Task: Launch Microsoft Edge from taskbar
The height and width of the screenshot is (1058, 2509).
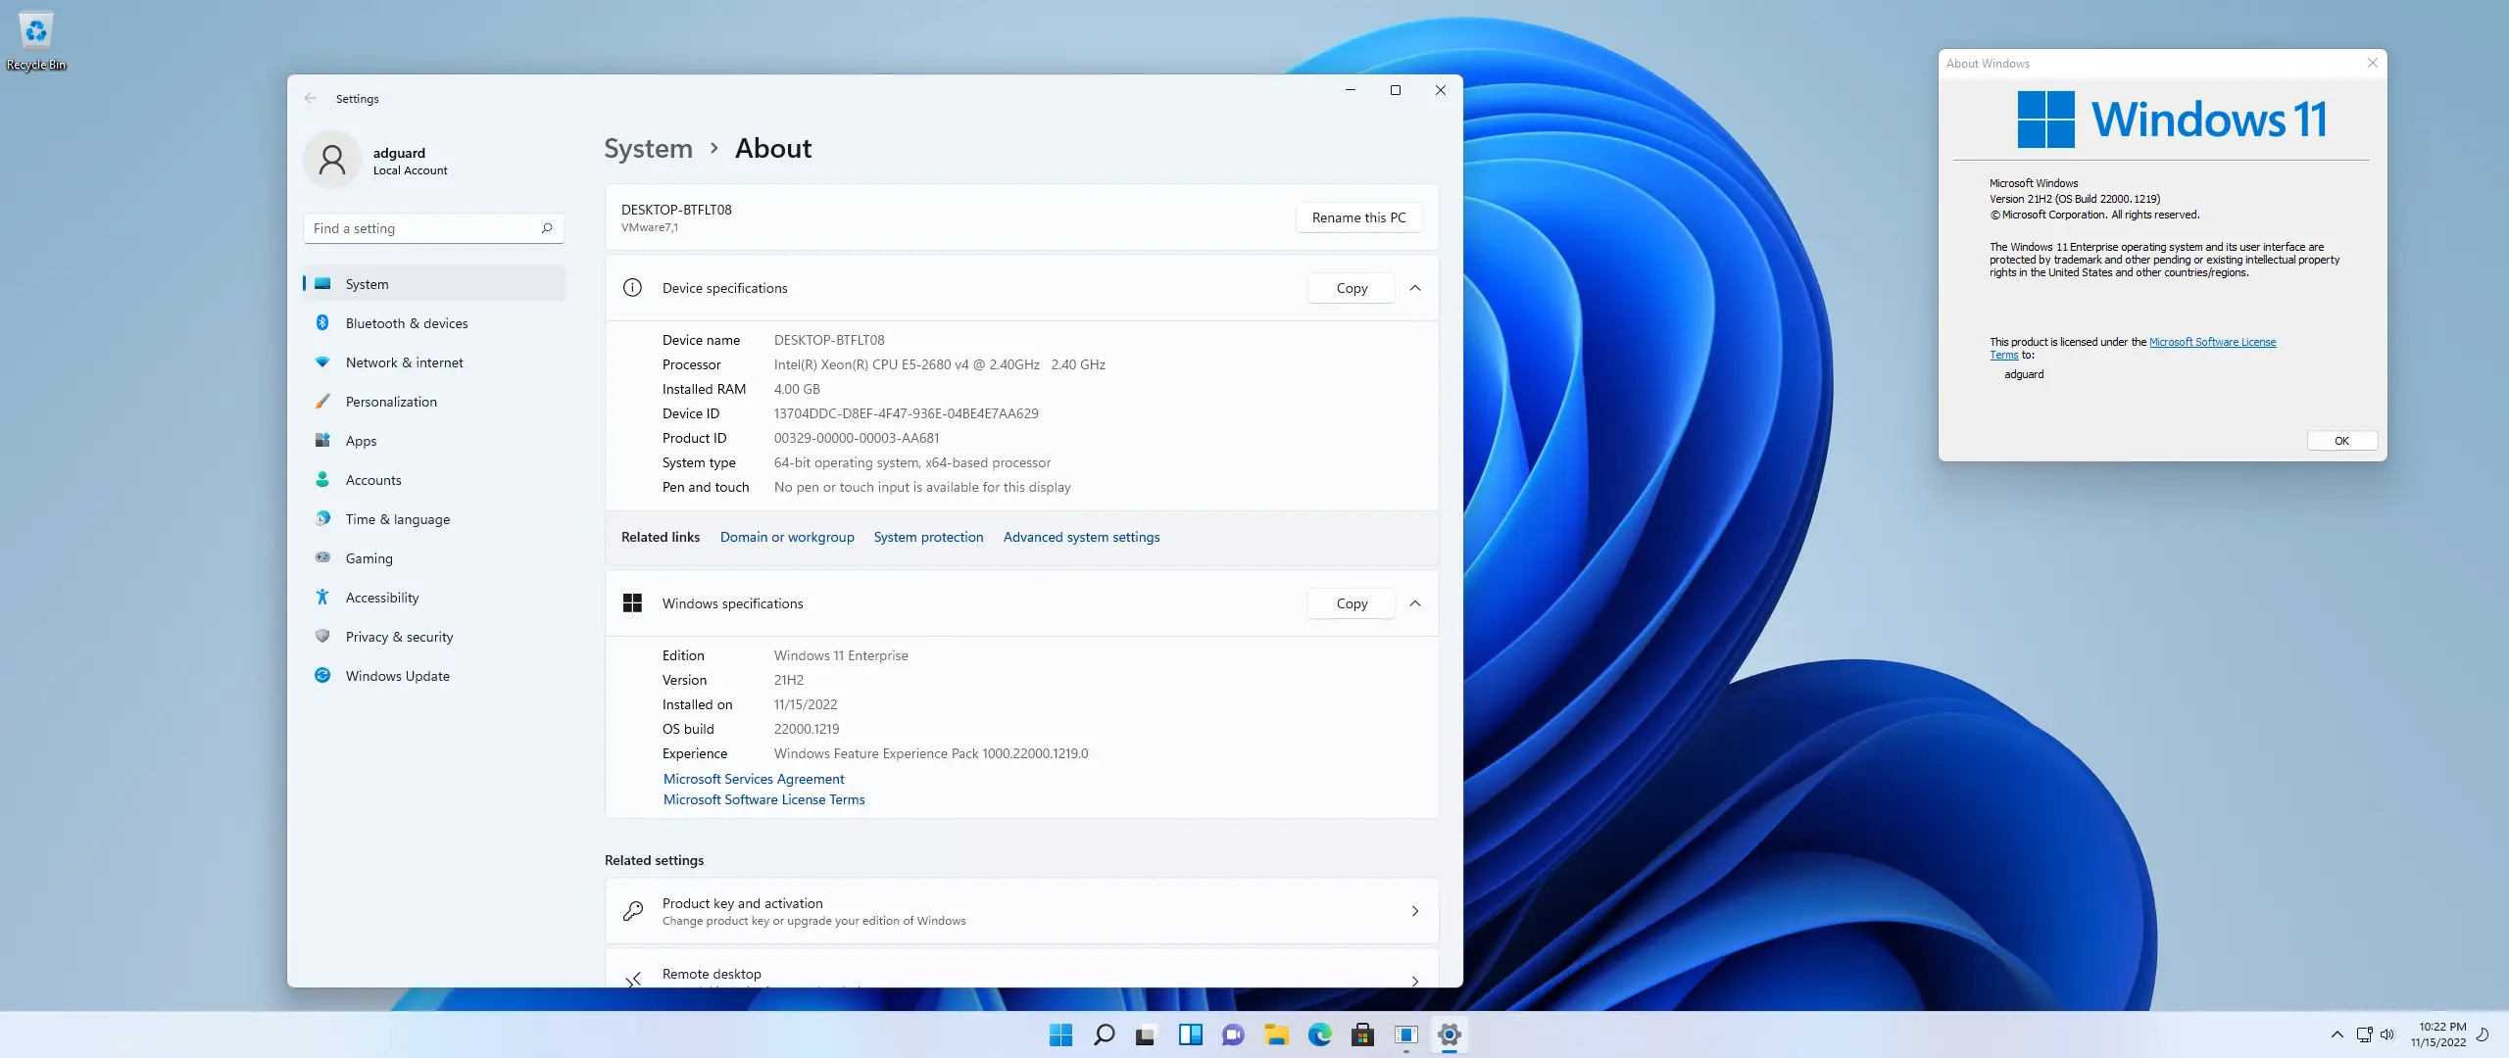Action: click(1320, 1034)
